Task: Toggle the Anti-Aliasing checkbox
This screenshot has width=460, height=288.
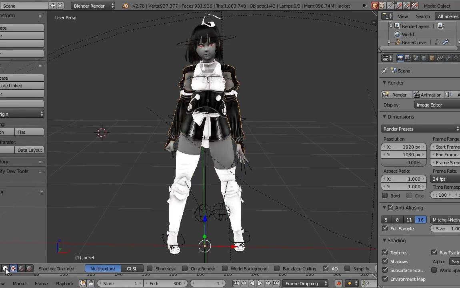Action: click(390, 207)
